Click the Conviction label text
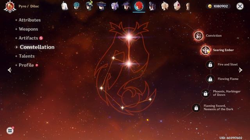 (214, 35)
